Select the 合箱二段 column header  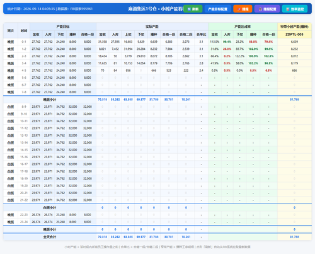186,34
